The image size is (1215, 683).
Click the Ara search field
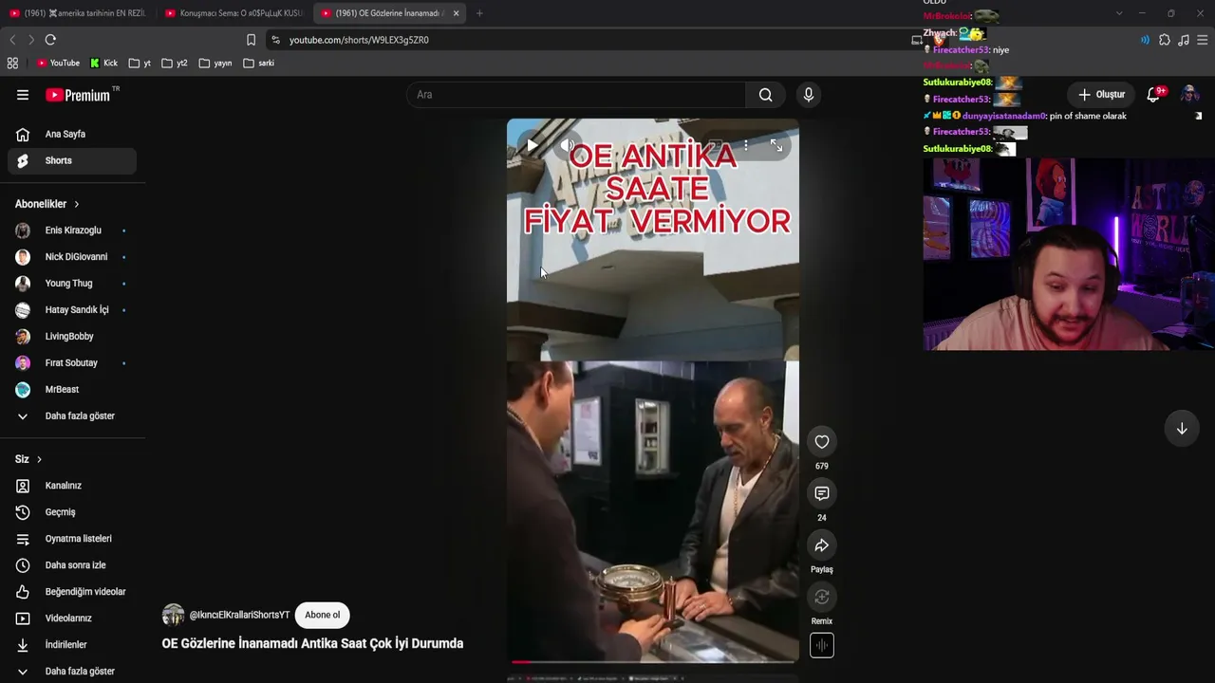(x=576, y=95)
